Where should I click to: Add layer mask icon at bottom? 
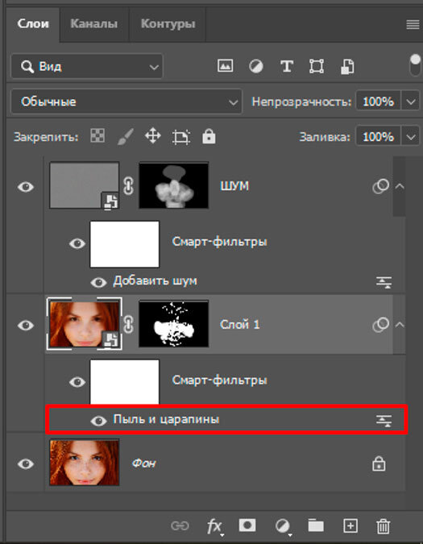247,525
